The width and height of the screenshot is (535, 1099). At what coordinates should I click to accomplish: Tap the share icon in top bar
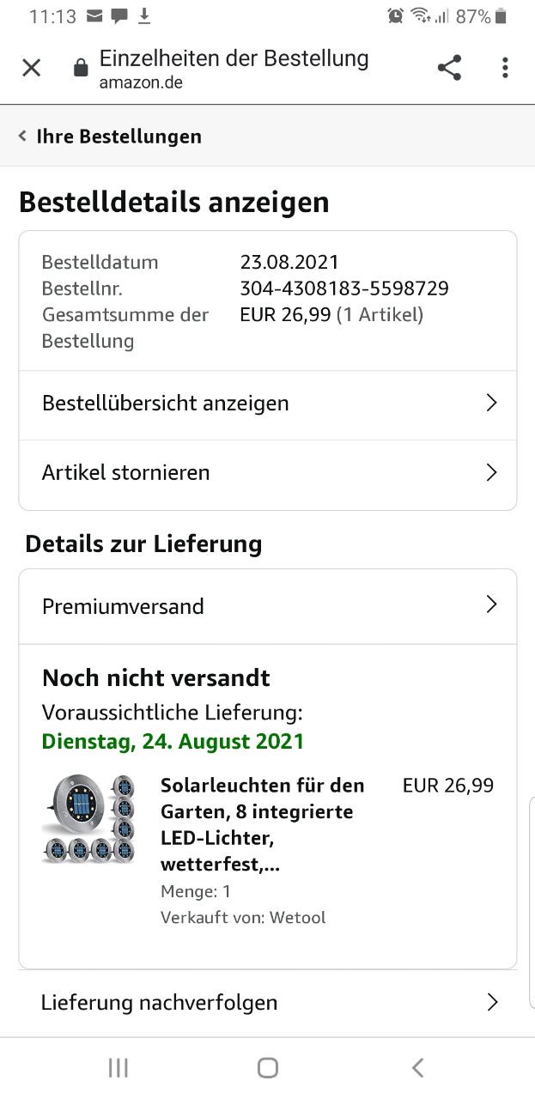tap(449, 68)
